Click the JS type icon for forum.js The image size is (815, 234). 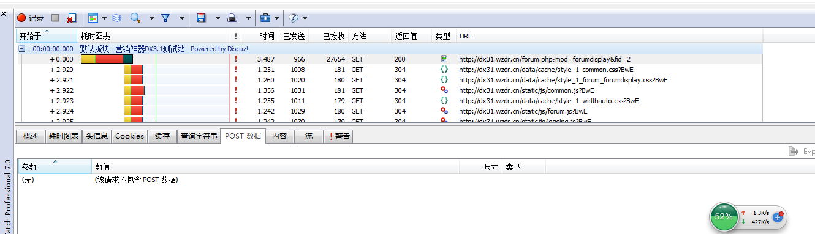444,111
